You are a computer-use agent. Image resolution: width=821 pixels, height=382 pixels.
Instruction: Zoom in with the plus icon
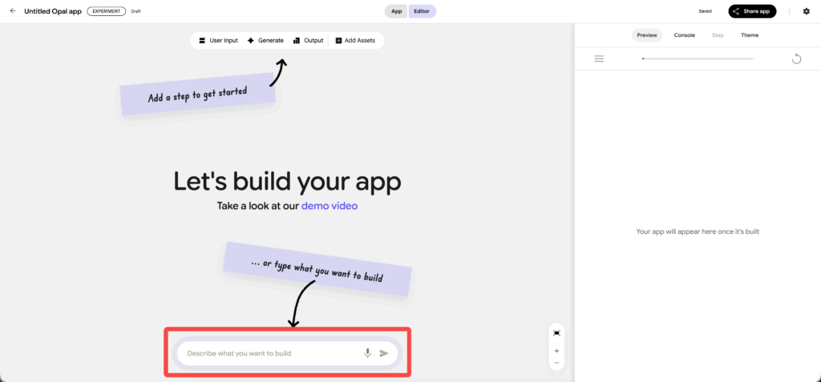click(x=556, y=351)
